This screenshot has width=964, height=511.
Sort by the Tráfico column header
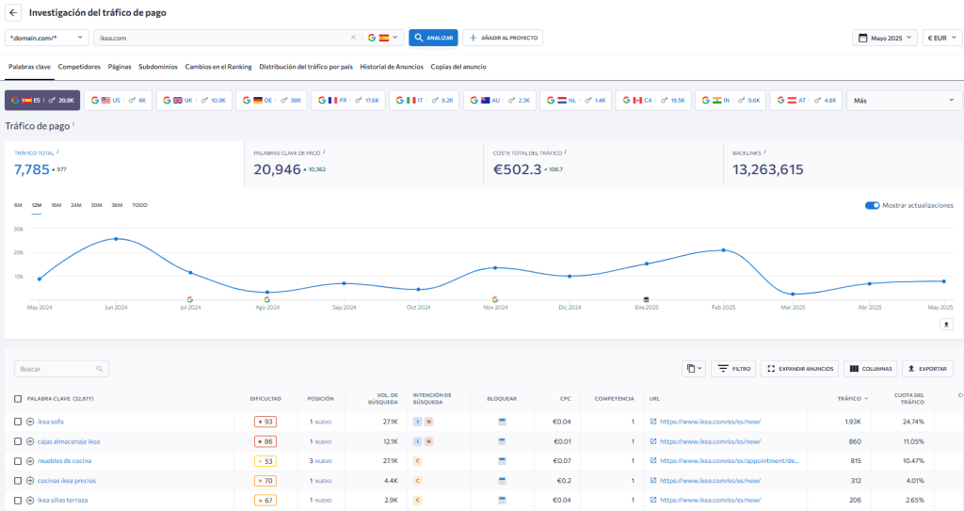853,399
